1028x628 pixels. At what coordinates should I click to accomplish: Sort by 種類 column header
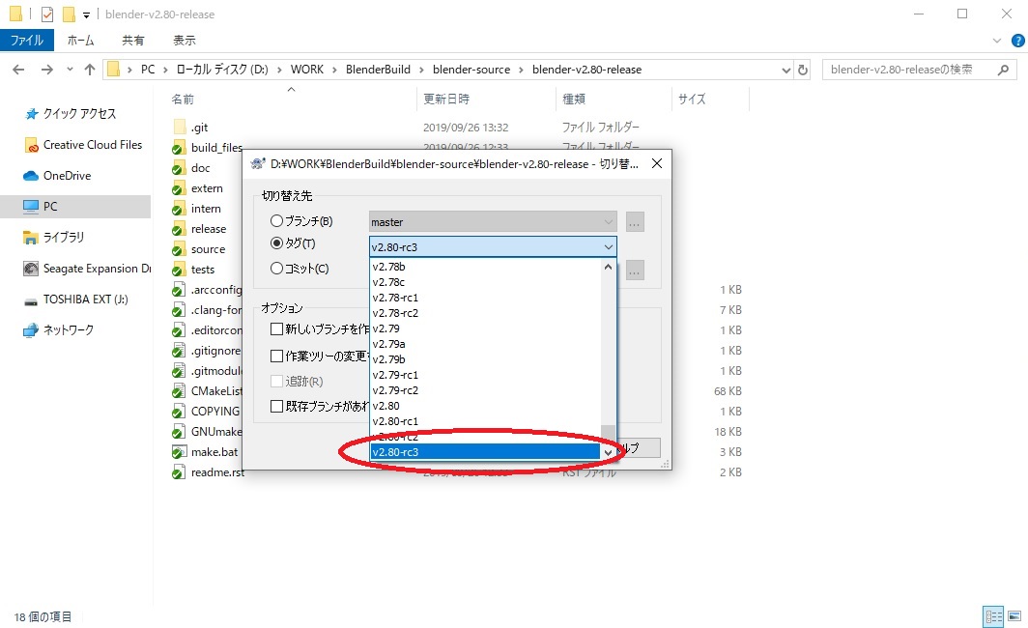click(574, 99)
